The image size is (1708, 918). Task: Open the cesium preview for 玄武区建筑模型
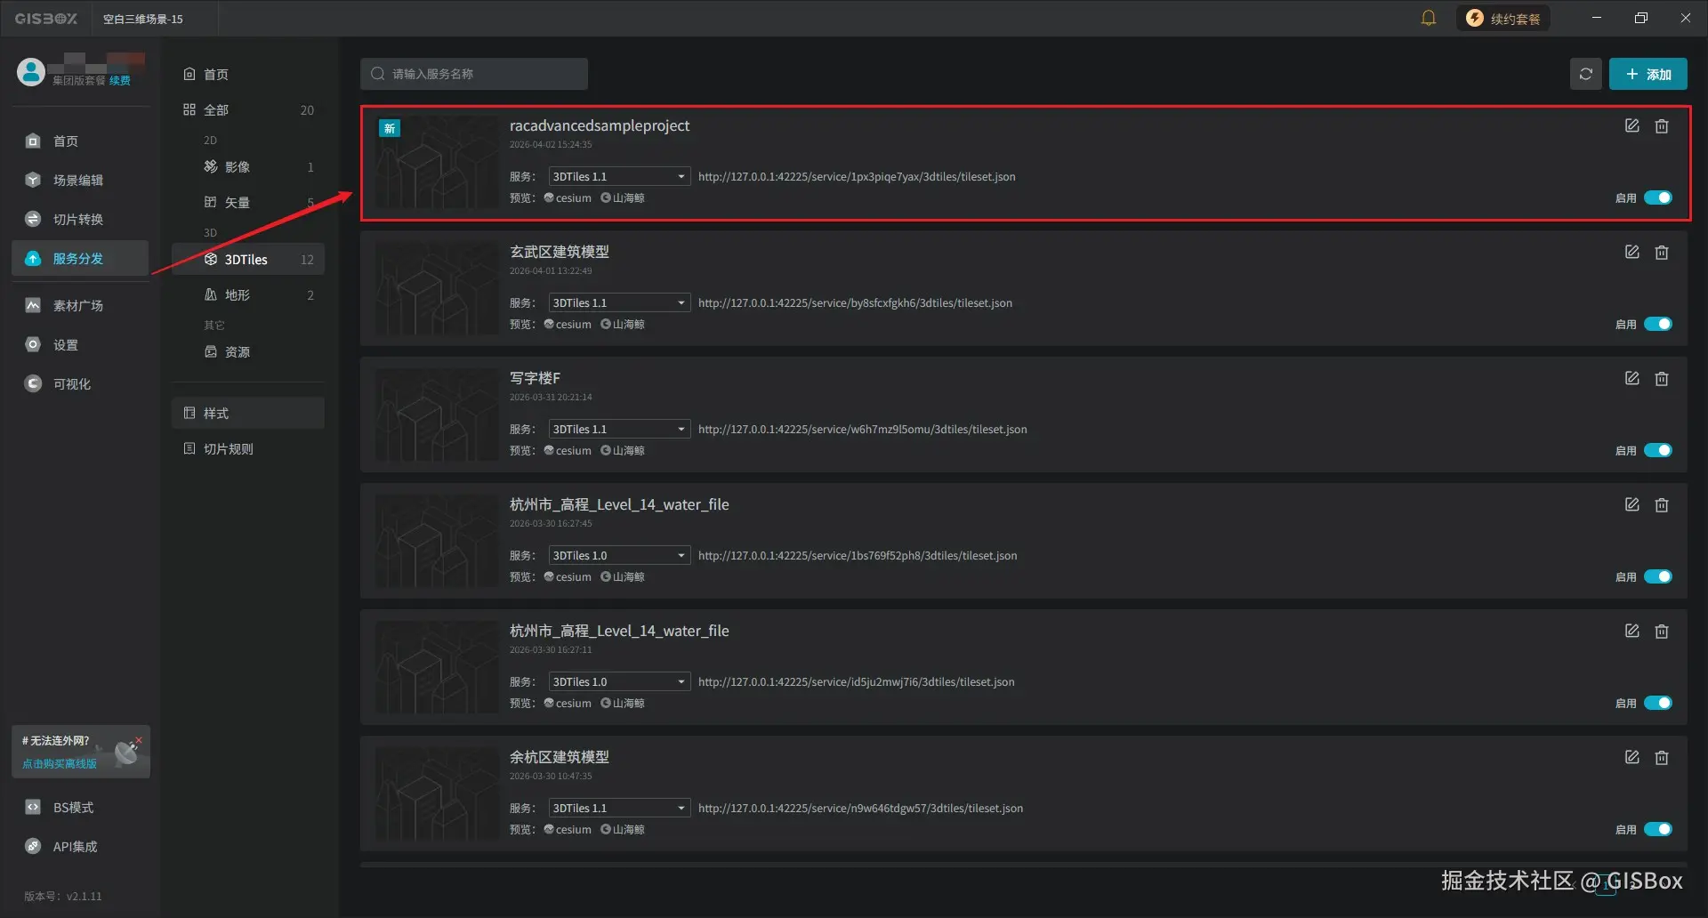pos(567,324)
